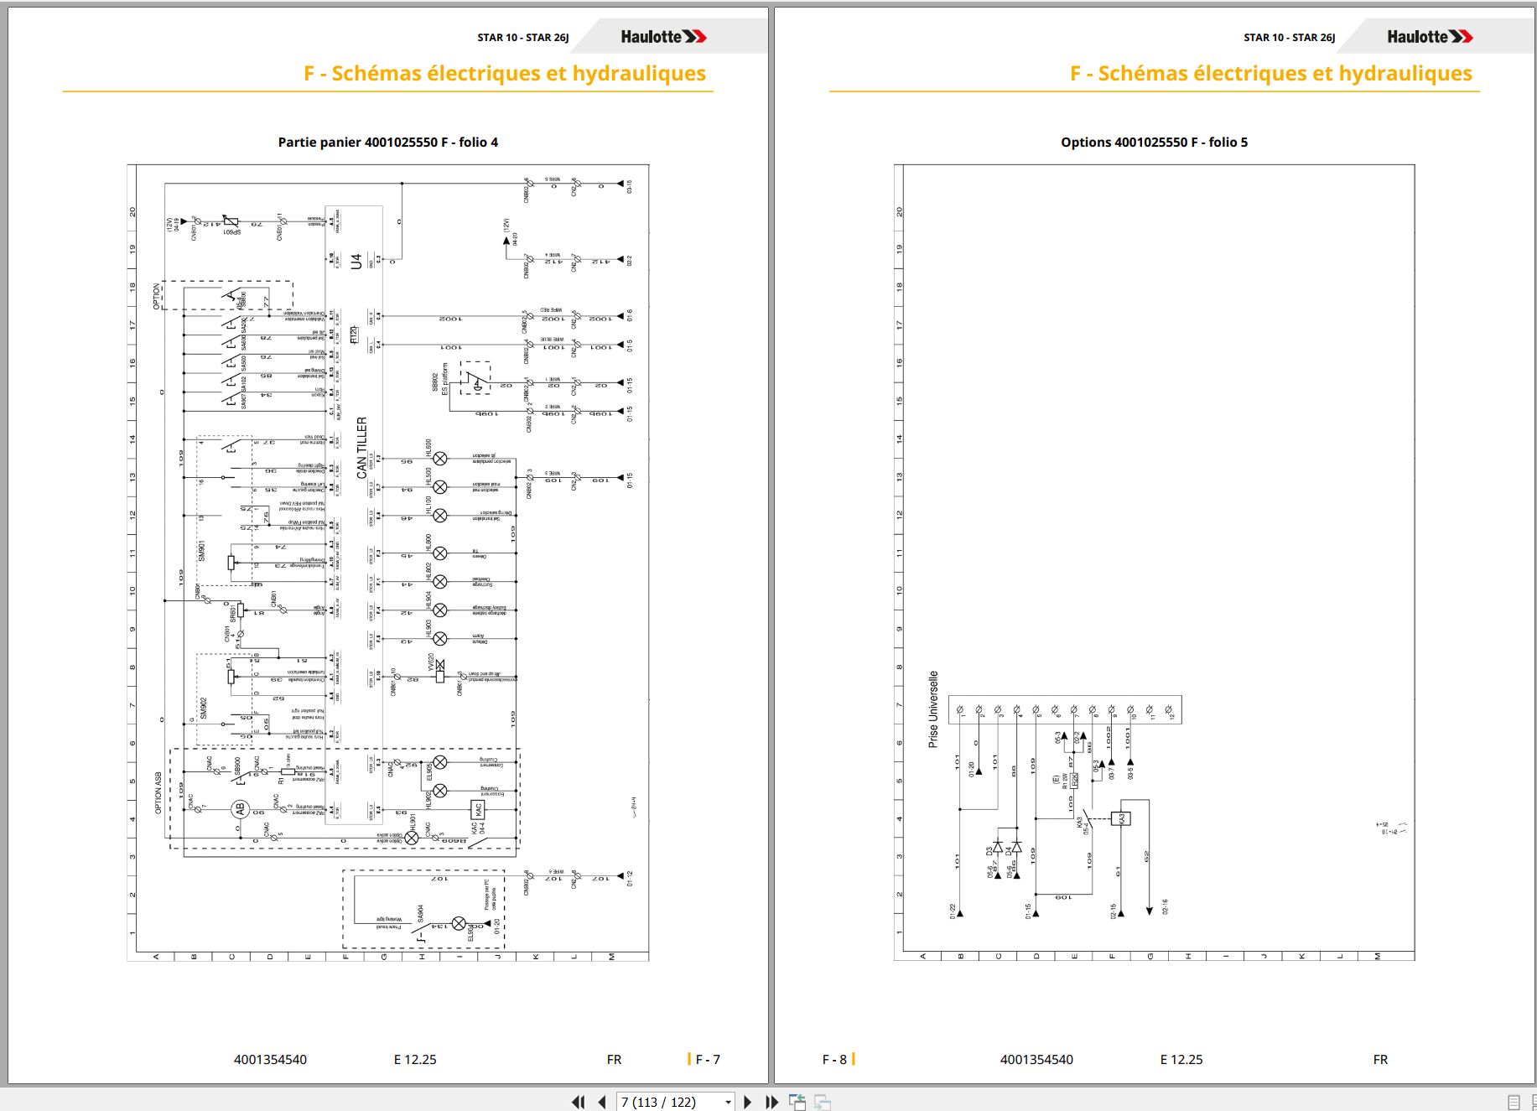The width and height of the screenshot is (1537, 1111).
Task: Click the 'KAC' relay box in schematic
Action: [479, 809]
